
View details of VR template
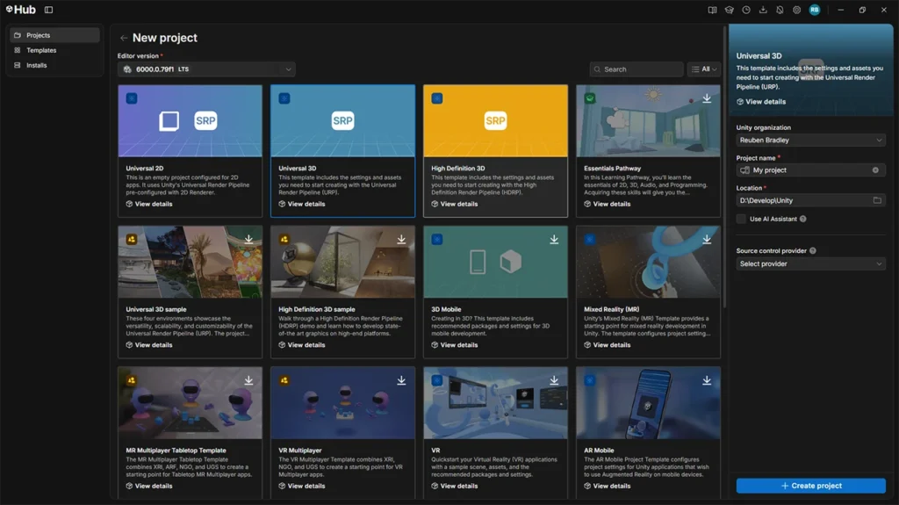[x=455, y=486]
